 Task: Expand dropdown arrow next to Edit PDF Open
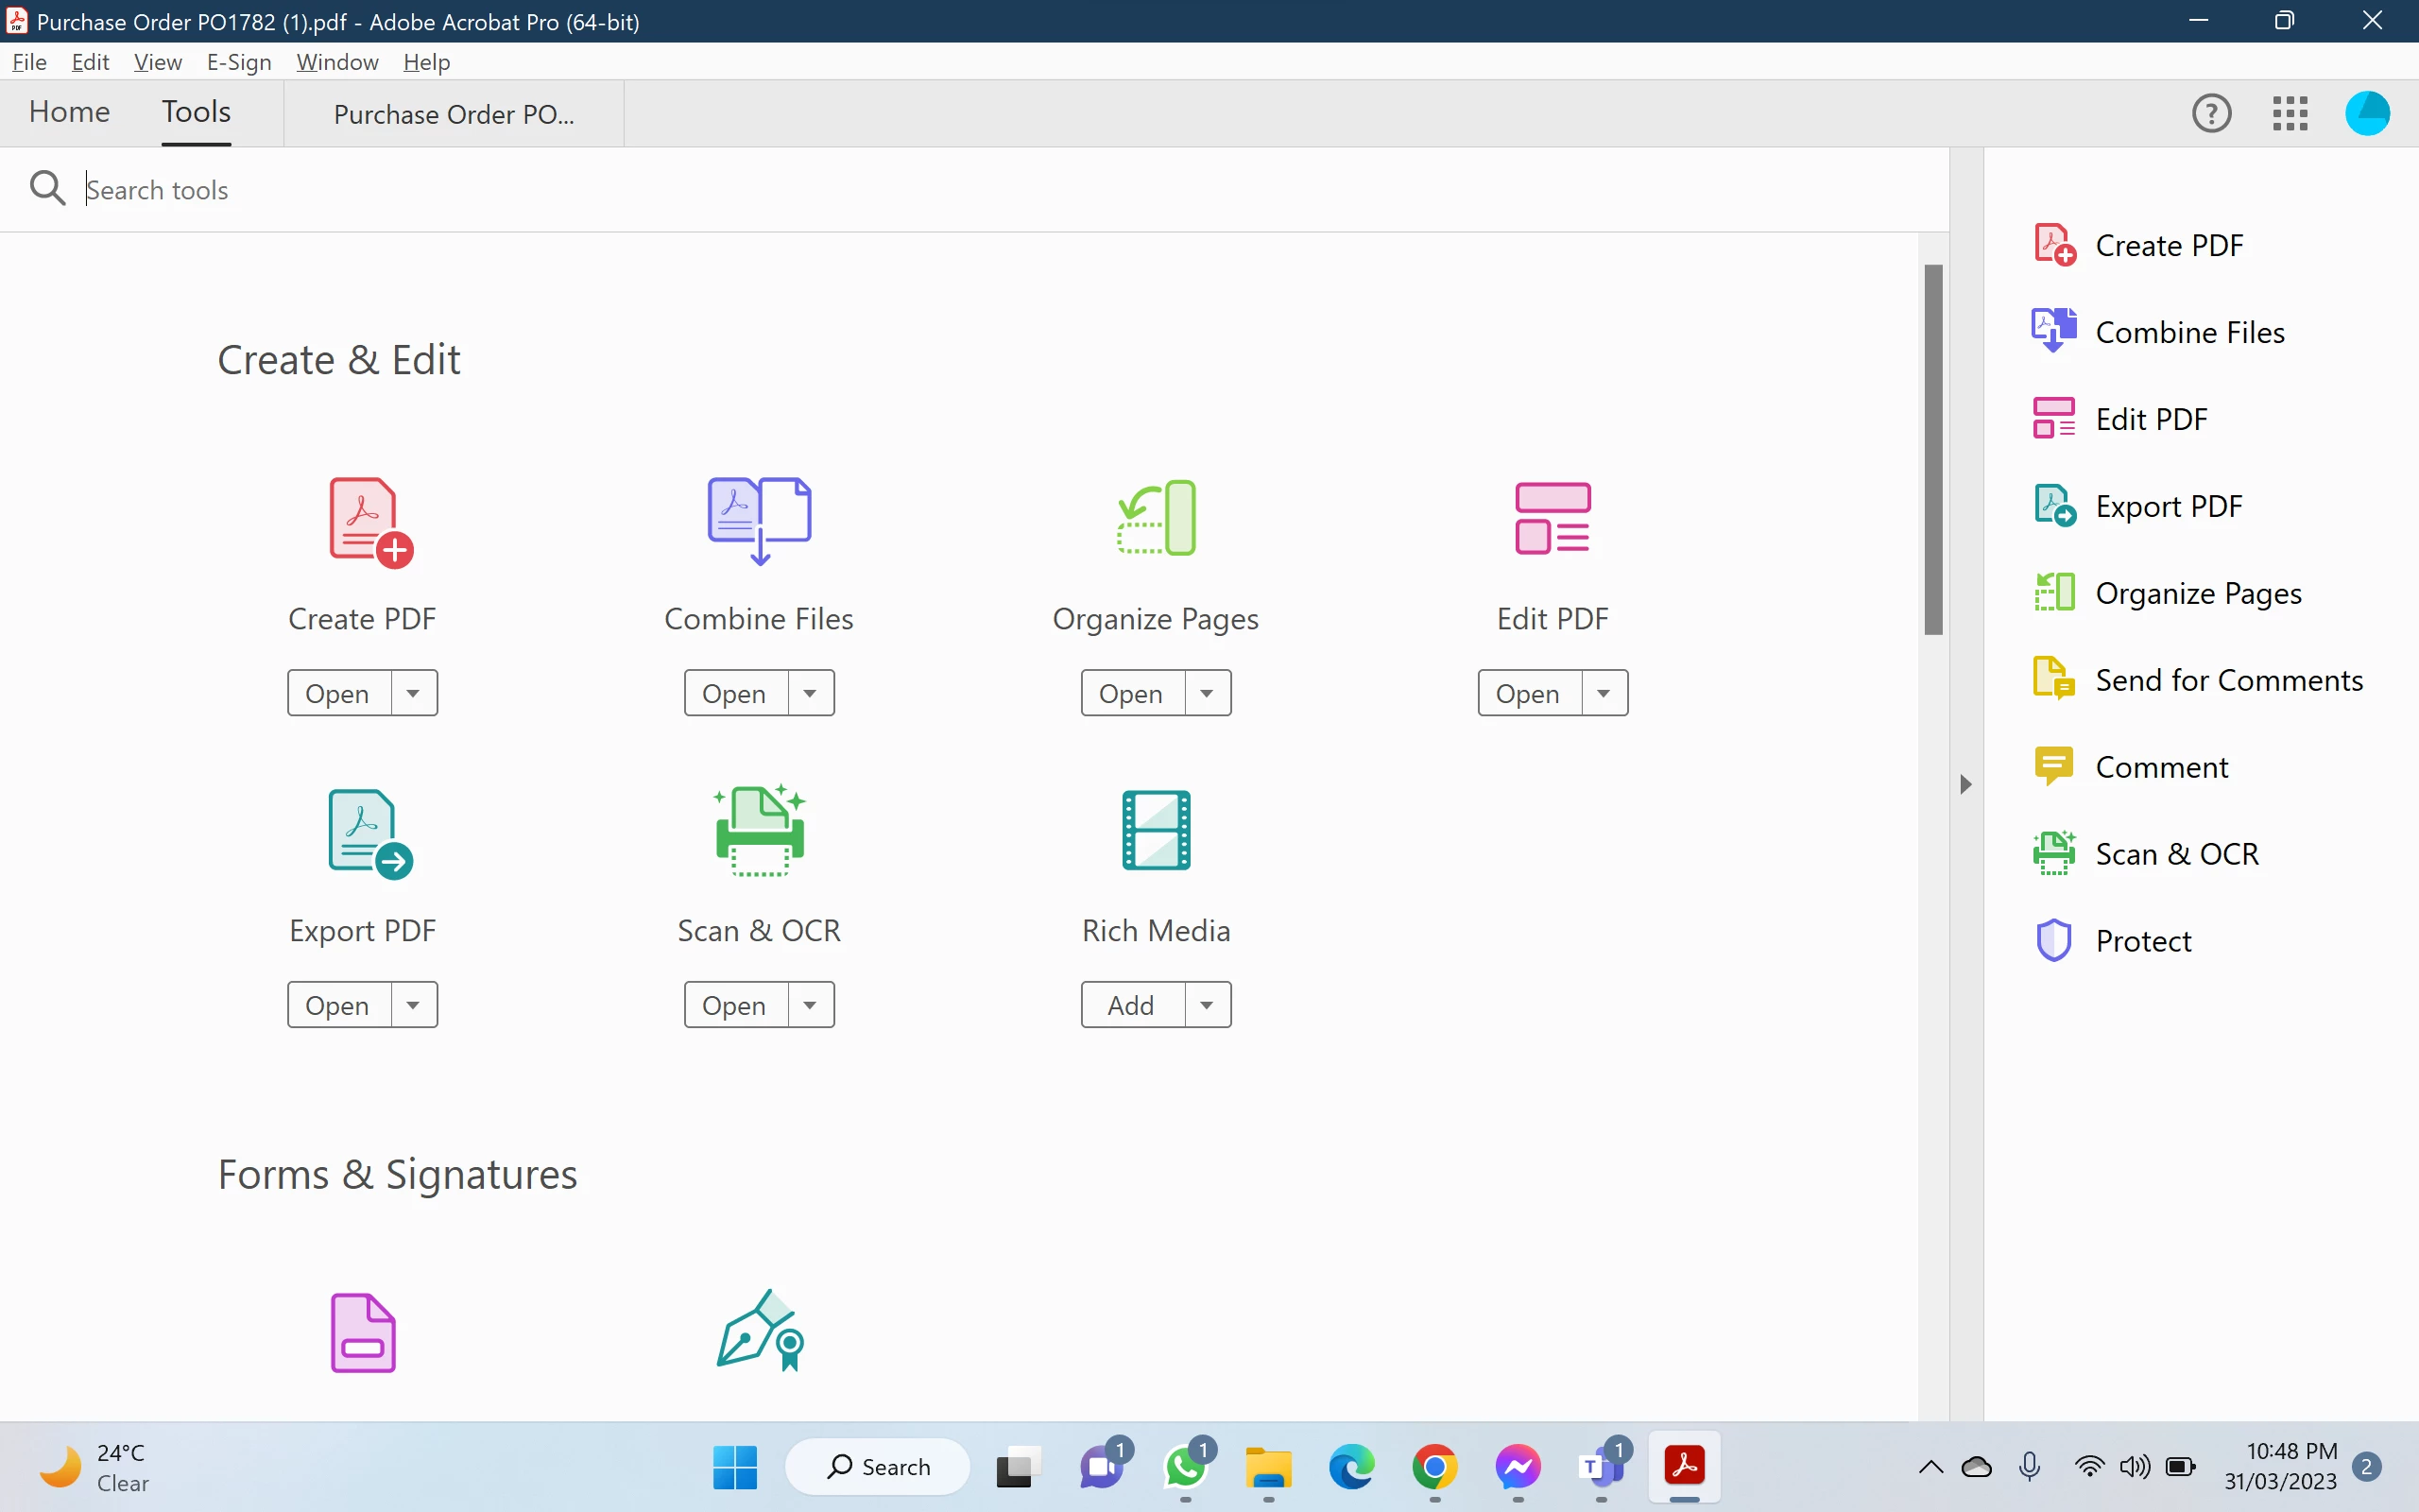pyautogui.click(x=1604, y=693)
